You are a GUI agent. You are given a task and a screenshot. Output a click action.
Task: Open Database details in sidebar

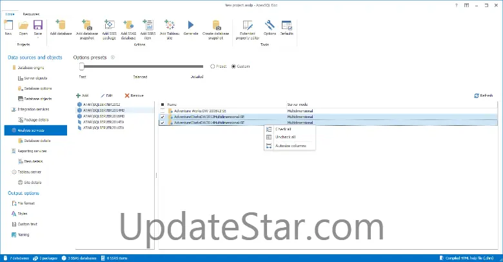37,141
